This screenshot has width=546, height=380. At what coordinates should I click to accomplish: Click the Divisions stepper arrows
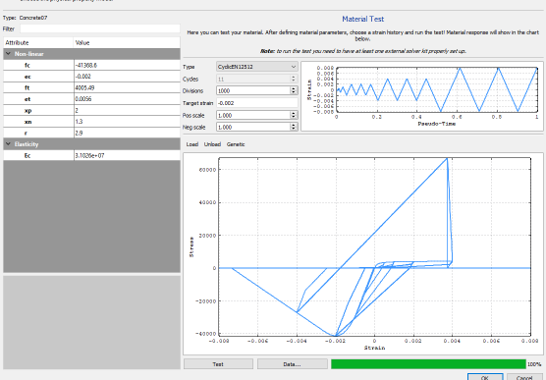294,90
